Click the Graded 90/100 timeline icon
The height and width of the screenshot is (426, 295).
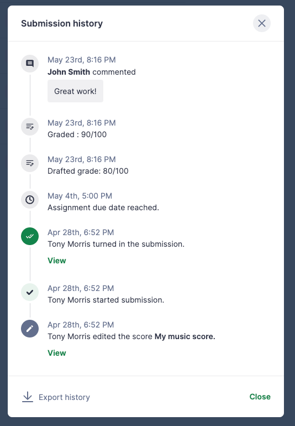pos(30,127)
